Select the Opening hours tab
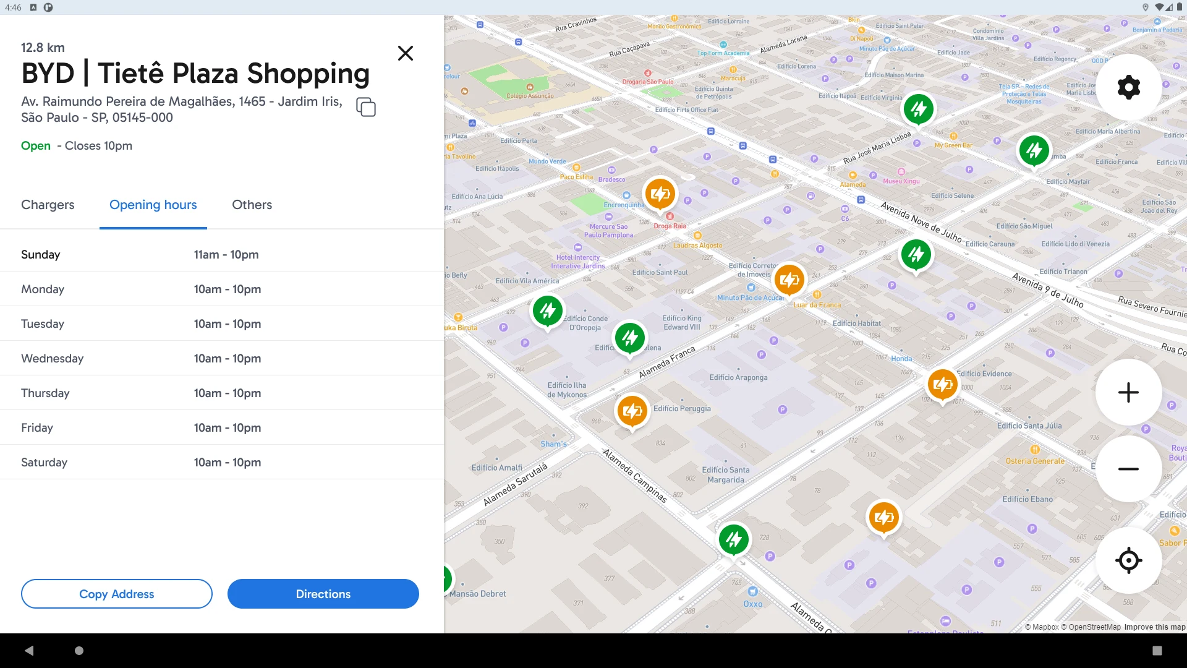This screenshot has height=668, width=1187. [x=153, y=205]
